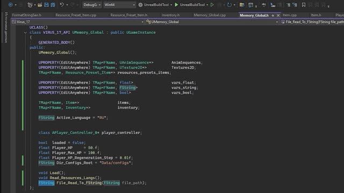Click the "Data/configs" string literal
The height and width of the screenshot is (193, 344).
[x=115, y=163]
